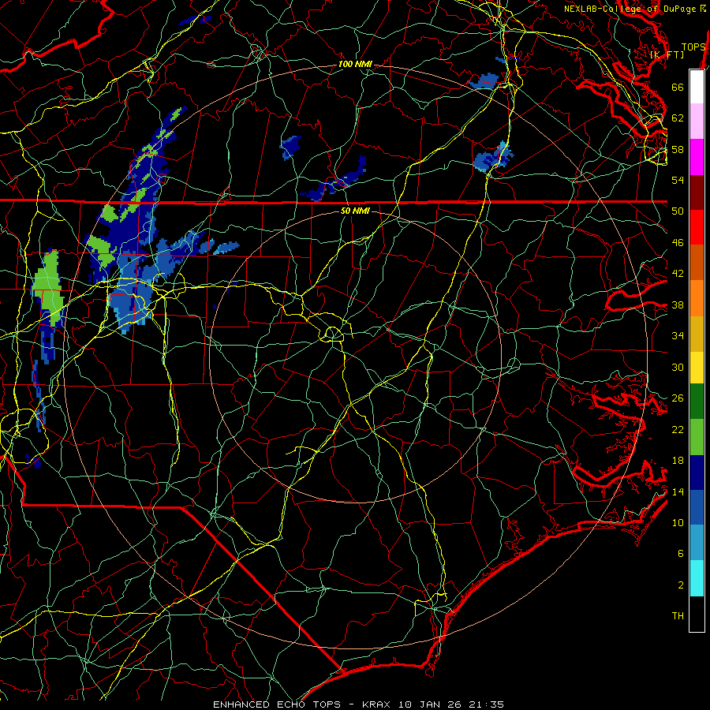Click the gold swatch near 34

(x=697, y=334)
